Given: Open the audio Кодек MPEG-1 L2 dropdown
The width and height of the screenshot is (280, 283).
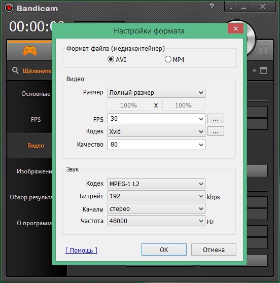Looking at the screenshot, I should click(x=156, y=184).
